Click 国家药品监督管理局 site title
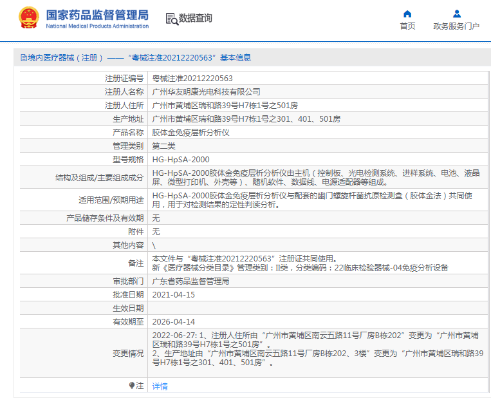491x398 pixels. click(x=97, y=15)
